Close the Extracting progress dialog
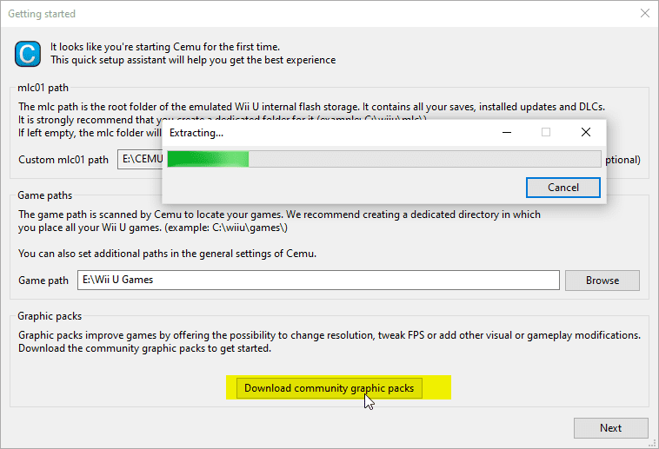Image resolution: width=659 pixels, height=449 pixels. click(x=586, y=132)
